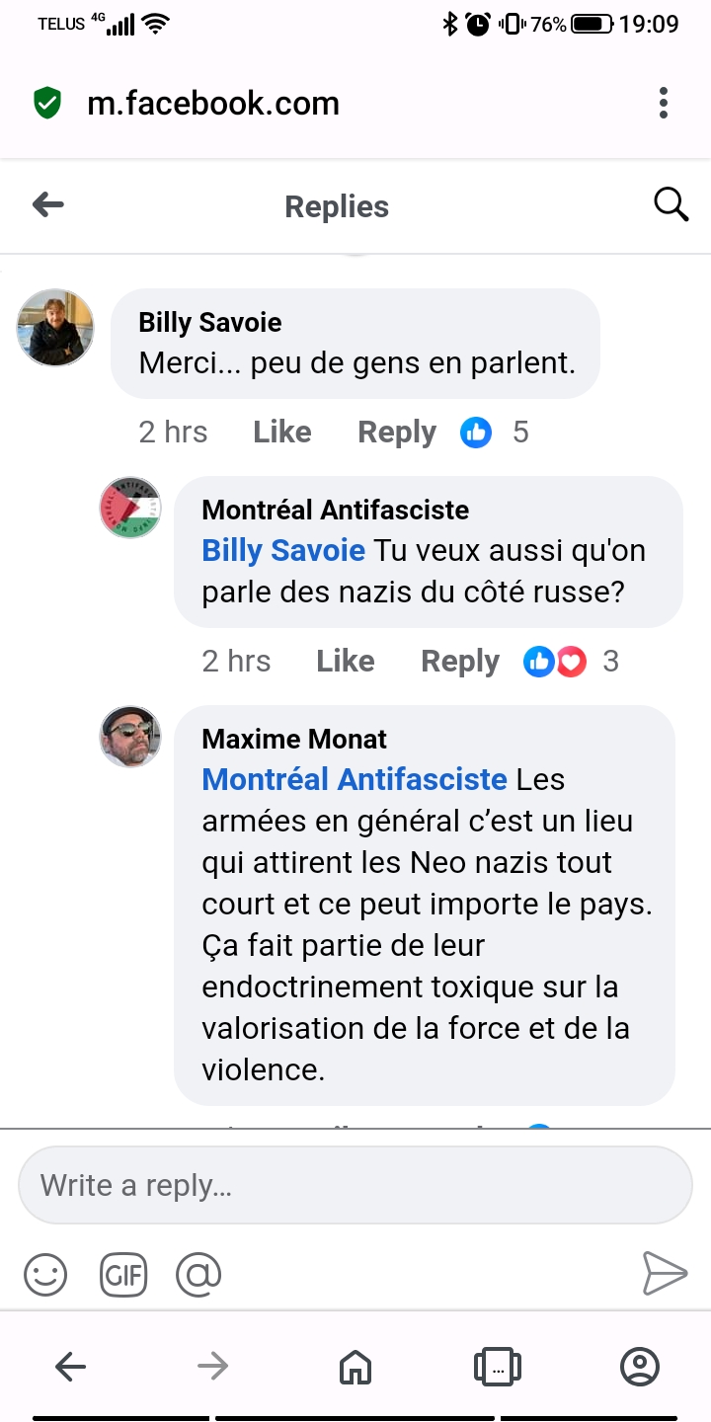Tap the green secure shield icon
The width and height of the screenshot is (711, 1422).
pyautogui.click(x=47, y=103)
